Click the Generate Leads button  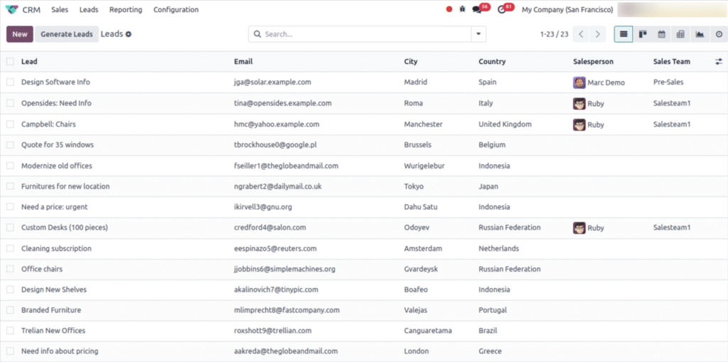[66, 34]
